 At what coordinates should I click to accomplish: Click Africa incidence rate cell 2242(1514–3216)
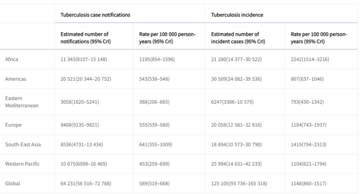310,59
